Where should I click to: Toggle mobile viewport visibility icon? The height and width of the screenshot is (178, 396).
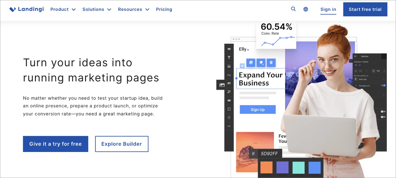pos(360,65)
